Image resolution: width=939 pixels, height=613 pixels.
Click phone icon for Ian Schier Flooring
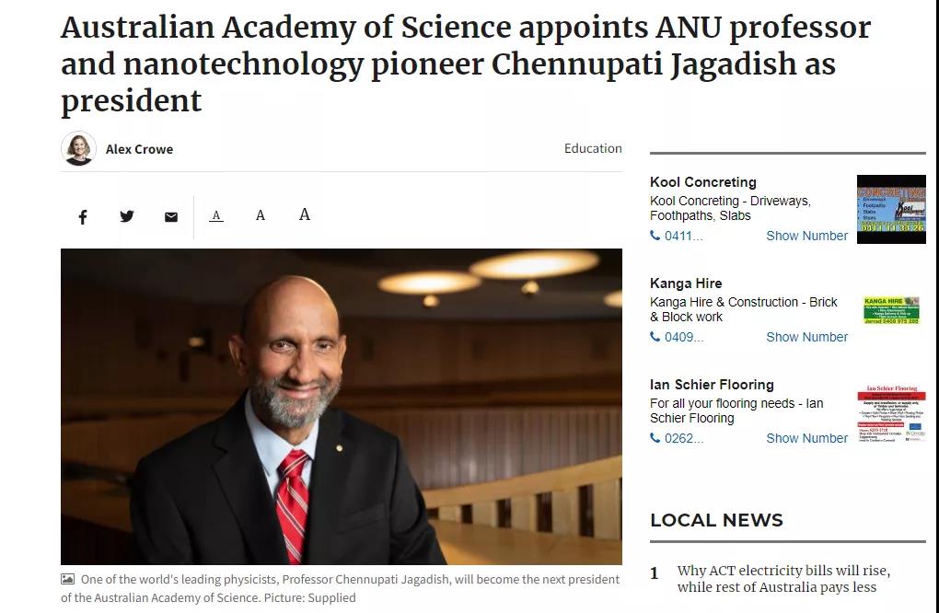pyautogui.click(x=655, y=438)
